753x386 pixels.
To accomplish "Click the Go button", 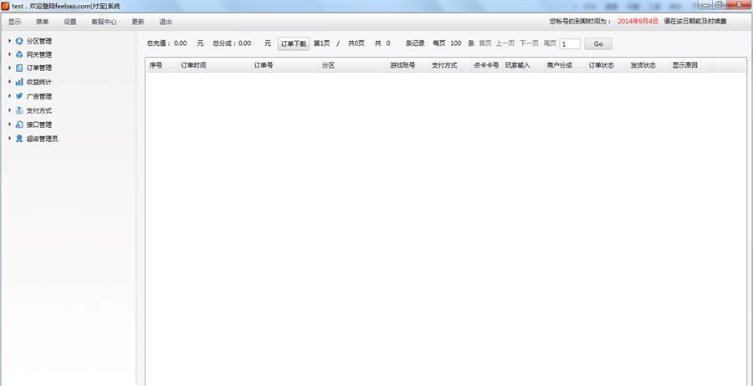I will (598, 43).
